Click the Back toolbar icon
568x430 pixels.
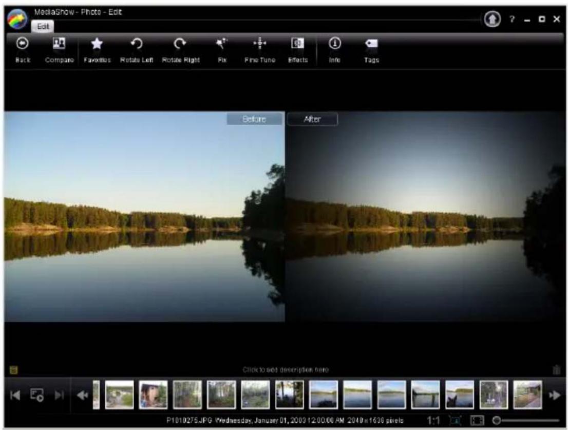(23, 50)
